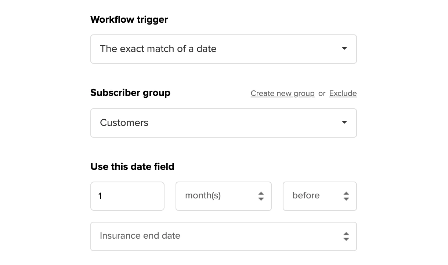Viewport: 448px width, 265px height.
Task: Click the "Customers" selected value text
Action: [124, 123]
